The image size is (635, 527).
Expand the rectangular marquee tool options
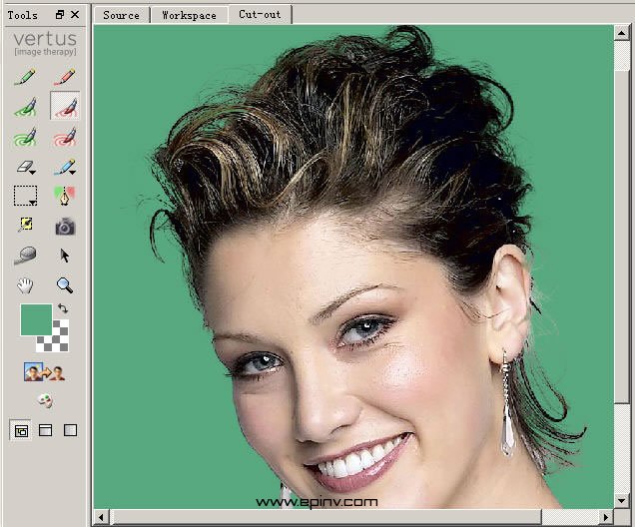27,197
